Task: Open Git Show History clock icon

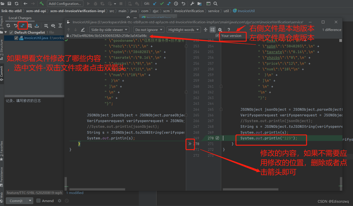Action: coord(176,4)
